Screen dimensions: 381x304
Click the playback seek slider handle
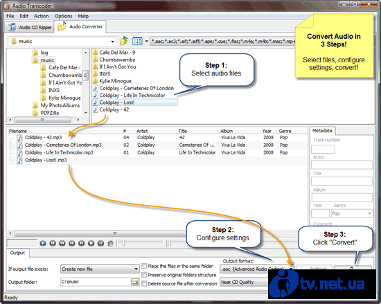coord(123,243)
